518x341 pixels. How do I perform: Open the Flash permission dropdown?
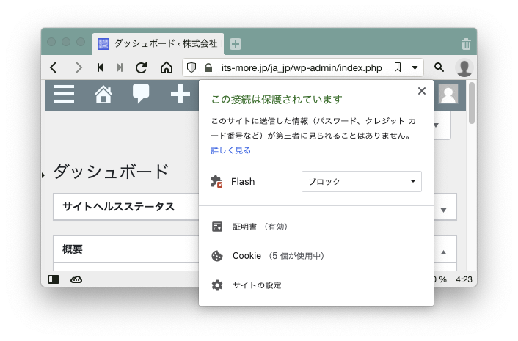click(x=361, y=181)
